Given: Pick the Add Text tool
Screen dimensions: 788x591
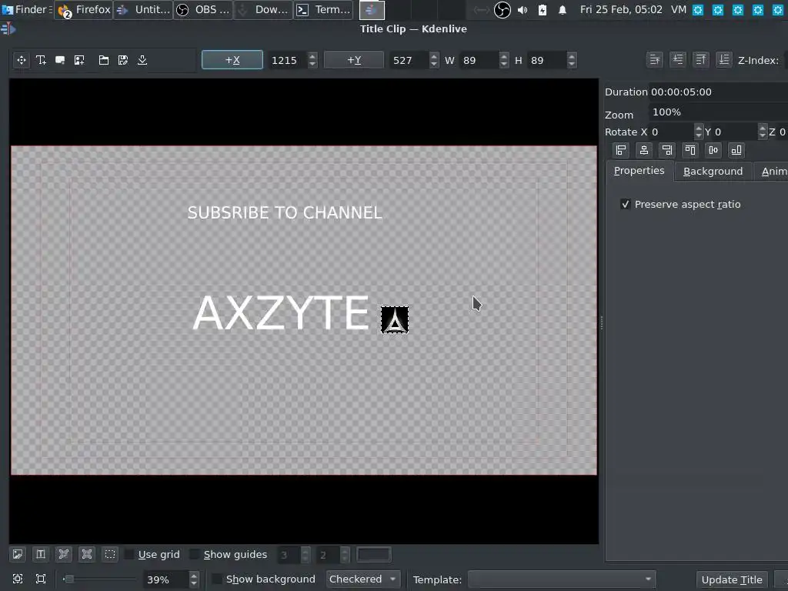Looking at the screenshot, I should [42, 60].
